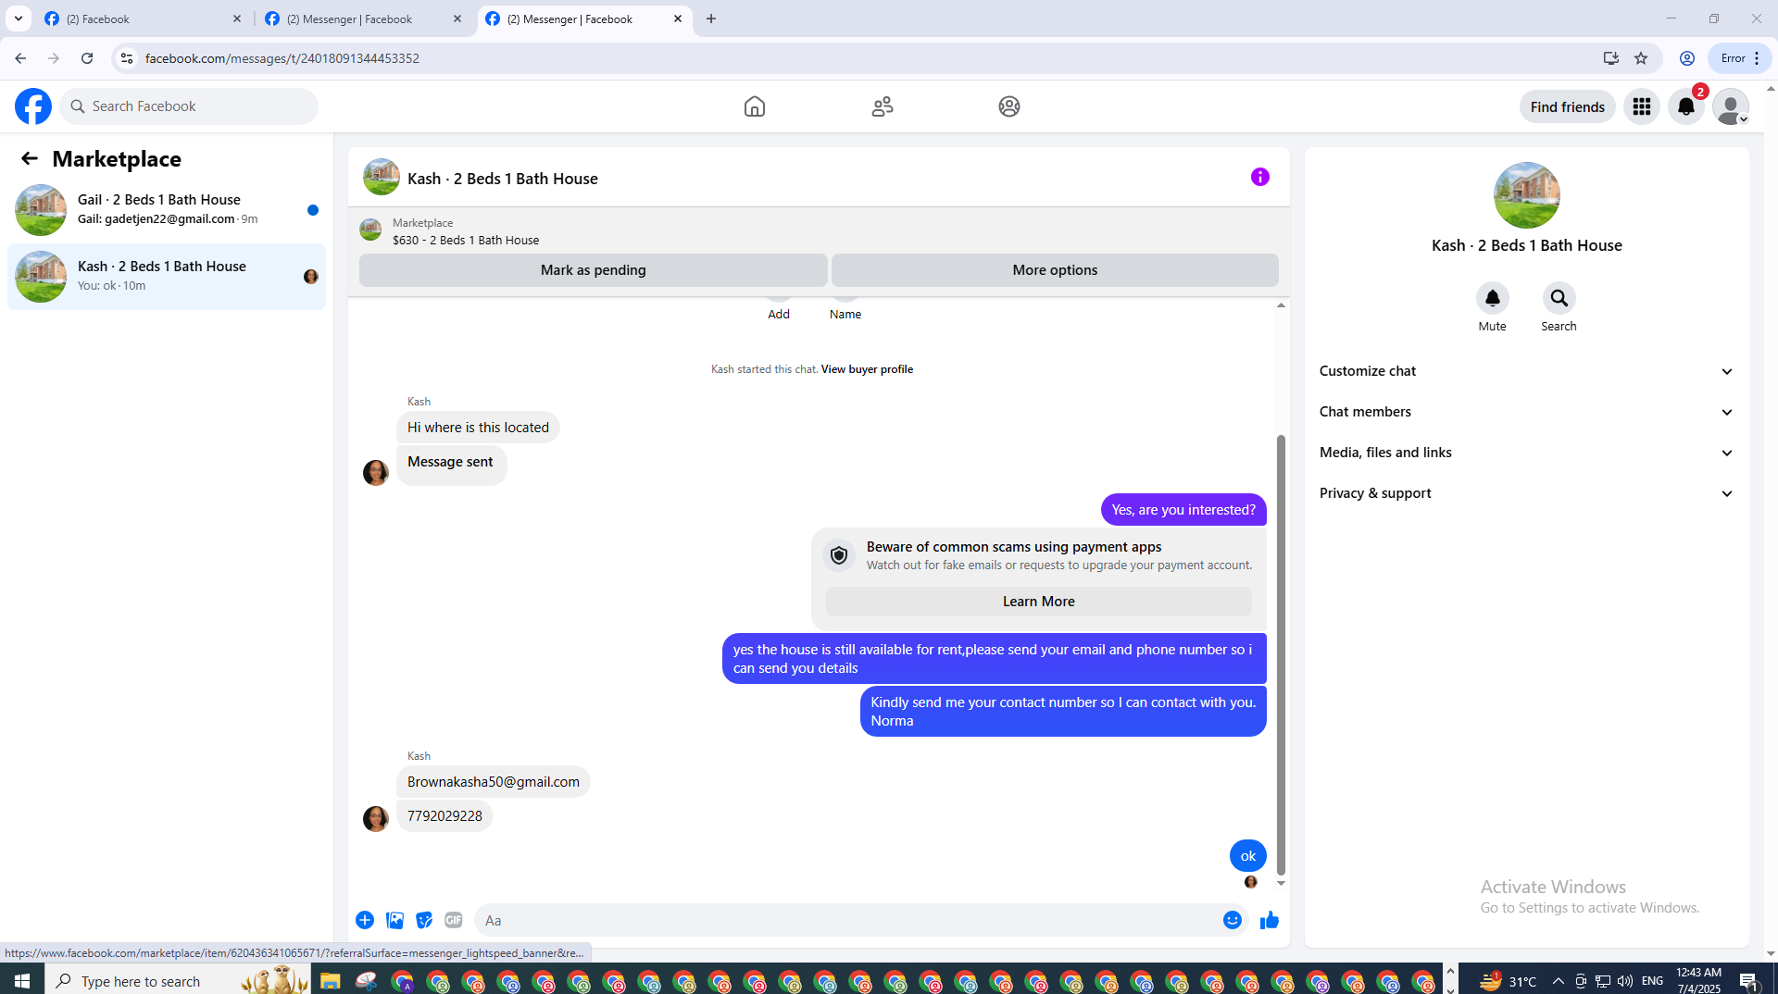1778x994 pixels.
Task: Open View buyer profile link
Action: click(867, 369)
